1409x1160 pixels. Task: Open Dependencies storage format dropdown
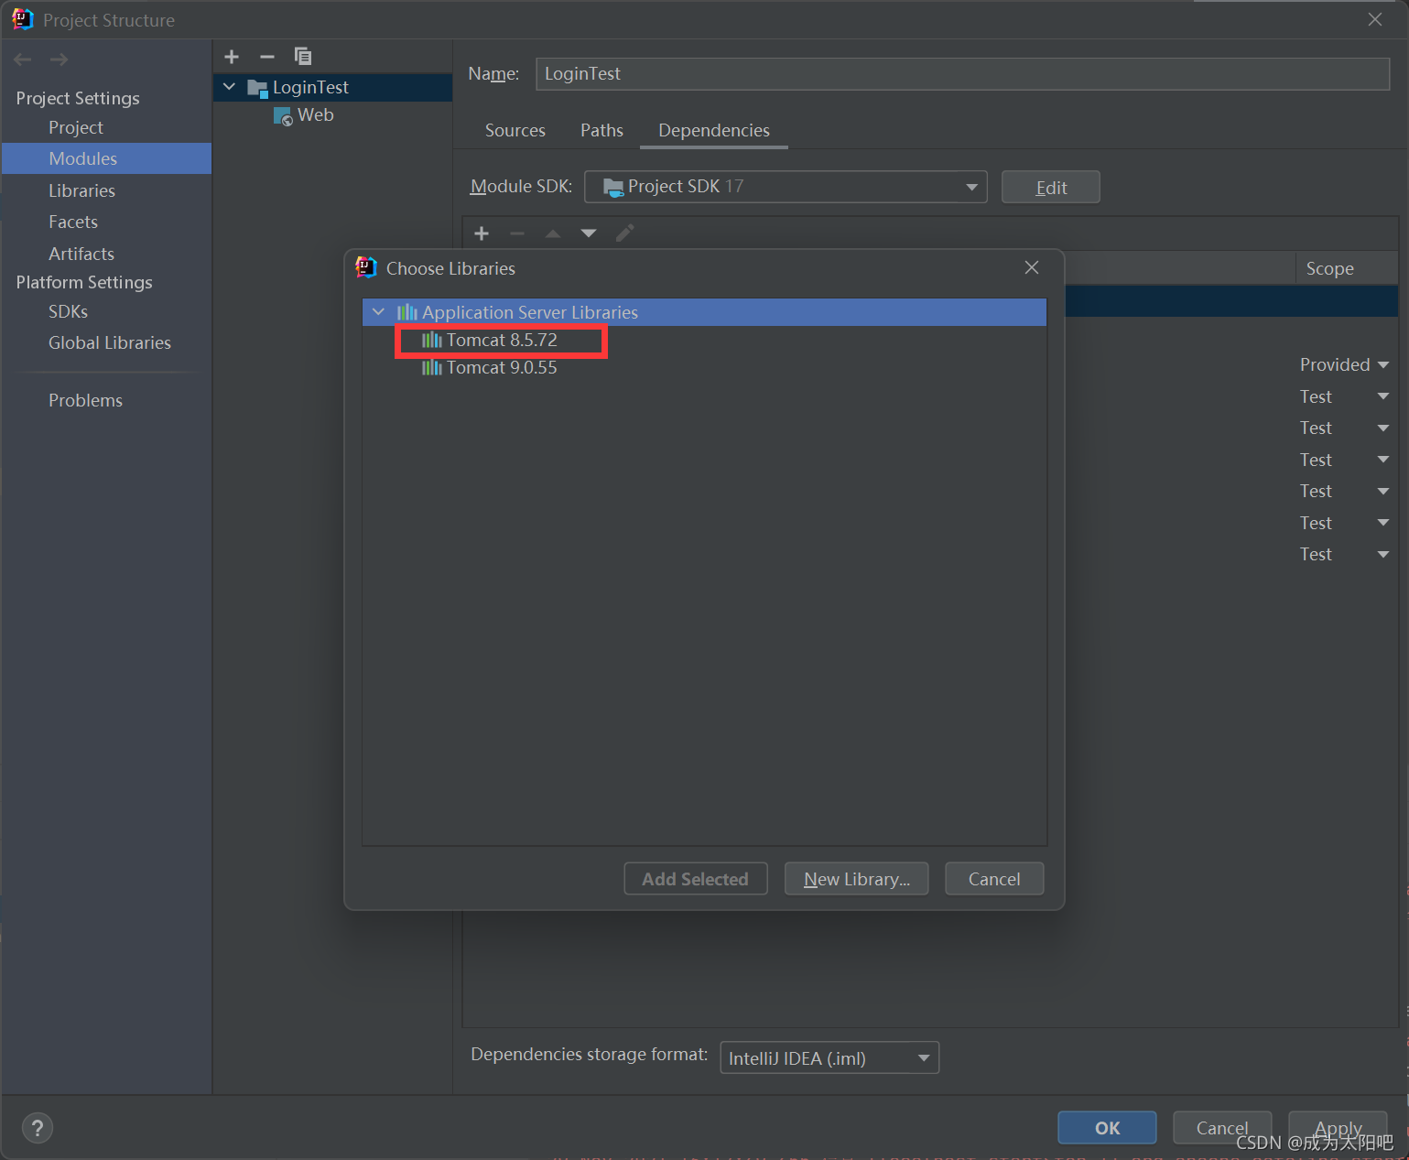[829, 1057]
